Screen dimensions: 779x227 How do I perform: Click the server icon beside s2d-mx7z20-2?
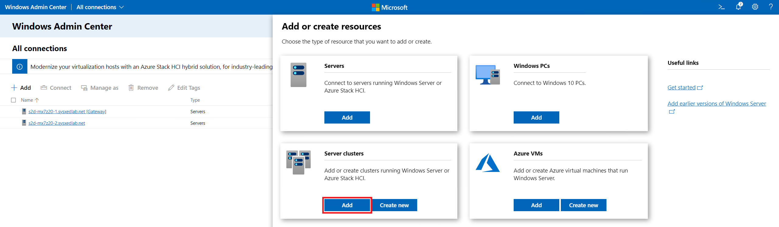point(24,123)
